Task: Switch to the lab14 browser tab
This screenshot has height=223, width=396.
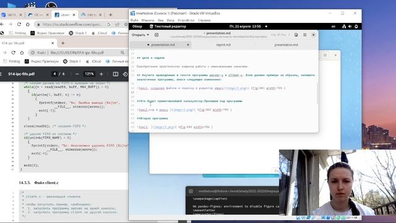Action: tap(11, 15)
